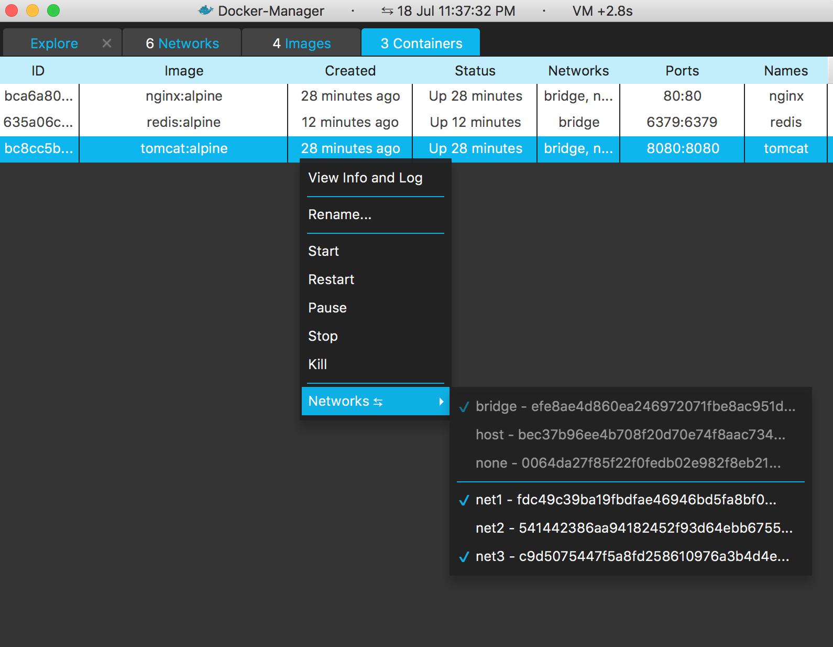
Task: Click the redis row bridge network cell
Action: (578, 122)
